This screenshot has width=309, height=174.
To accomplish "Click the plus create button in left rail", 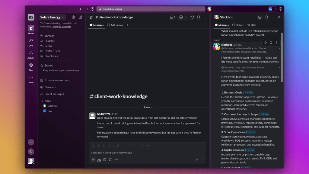I will click(31, 142).
